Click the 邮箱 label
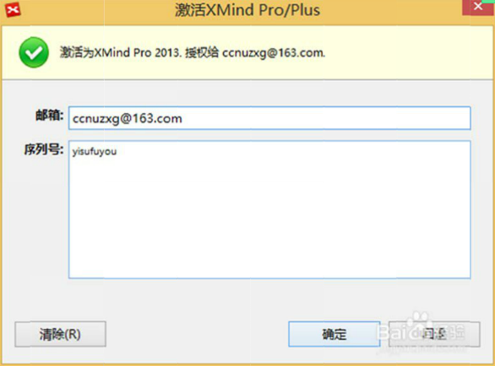This screenshot has height=366, width=495. point(50,116)
